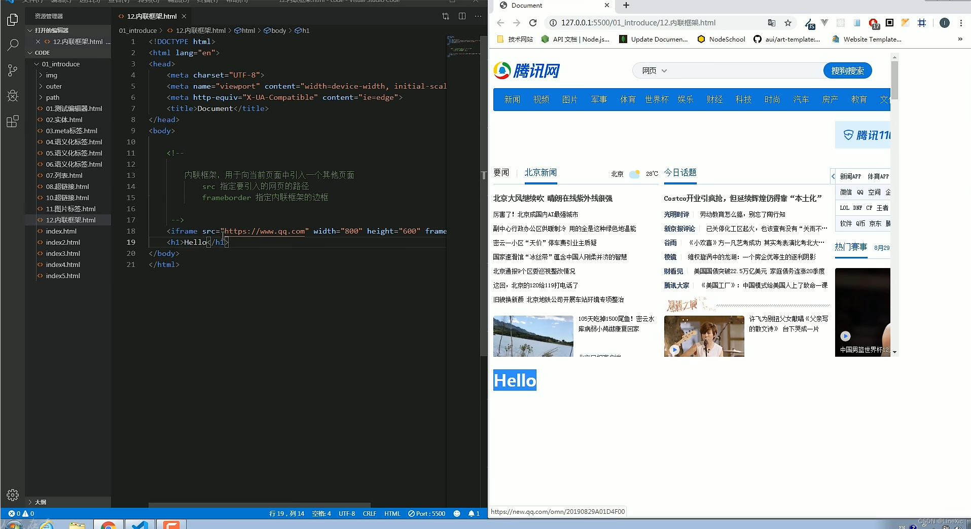The width and height of the screenshot is (971, 529).
Task: Select the 北京新闻 tab
Action: click(541, 173)
